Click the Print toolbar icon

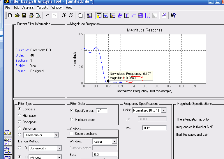click(31, 15)
